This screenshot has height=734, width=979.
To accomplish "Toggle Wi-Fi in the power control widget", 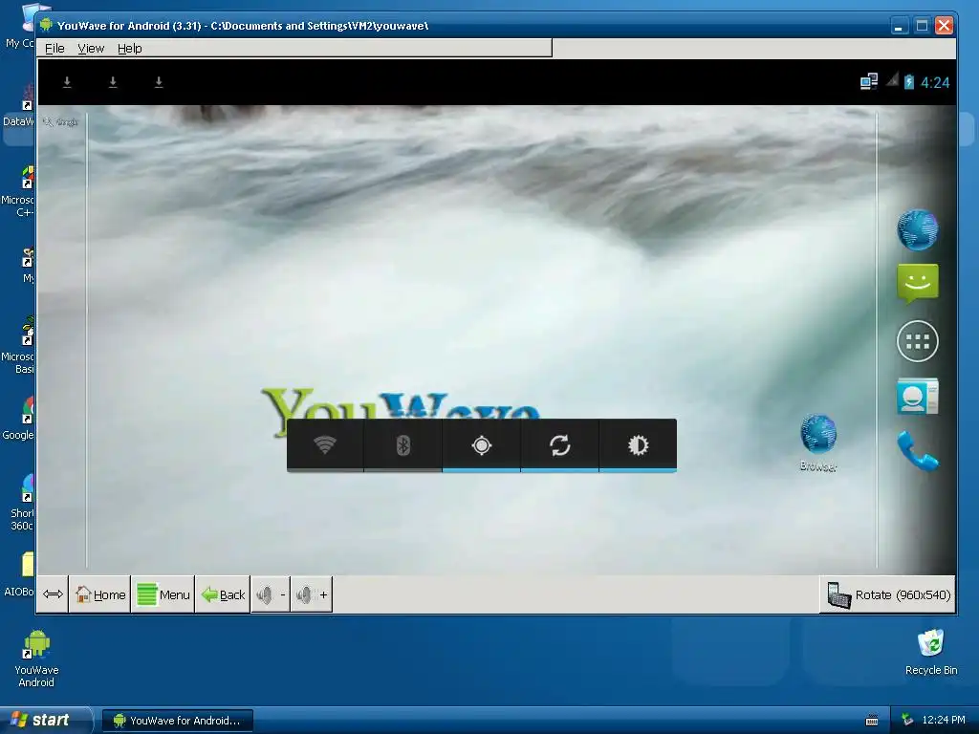I will 325,445.
